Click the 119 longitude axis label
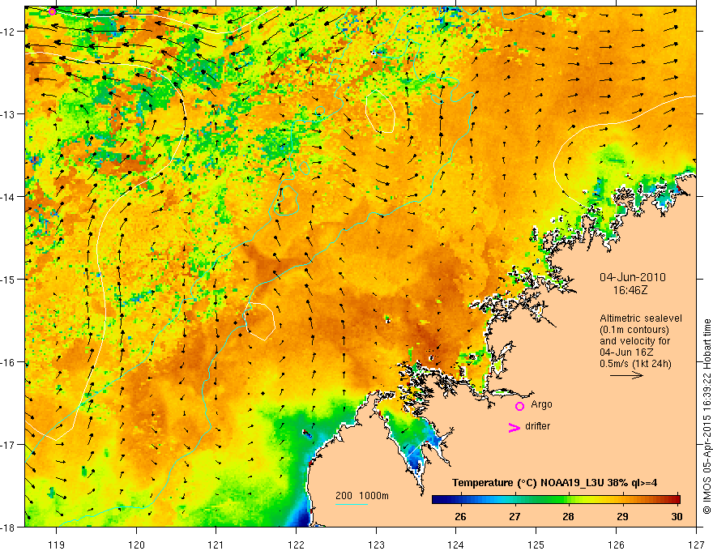 56,545
